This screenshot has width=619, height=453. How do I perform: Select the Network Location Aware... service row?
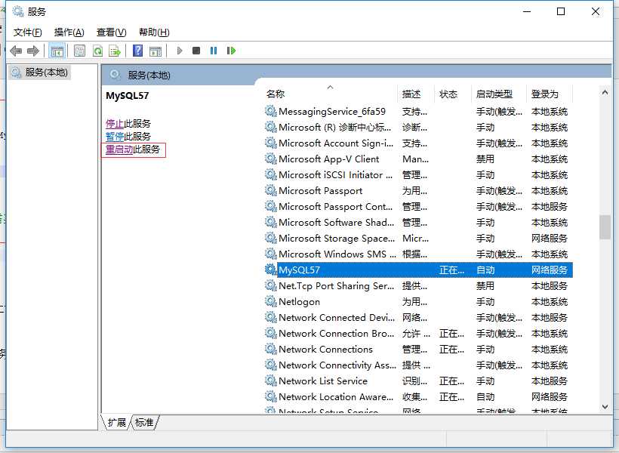tap(417, 396)
